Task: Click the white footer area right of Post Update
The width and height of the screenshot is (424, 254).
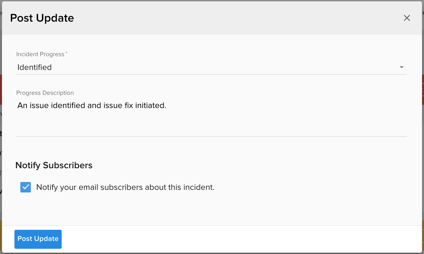Action: point(230,239)
